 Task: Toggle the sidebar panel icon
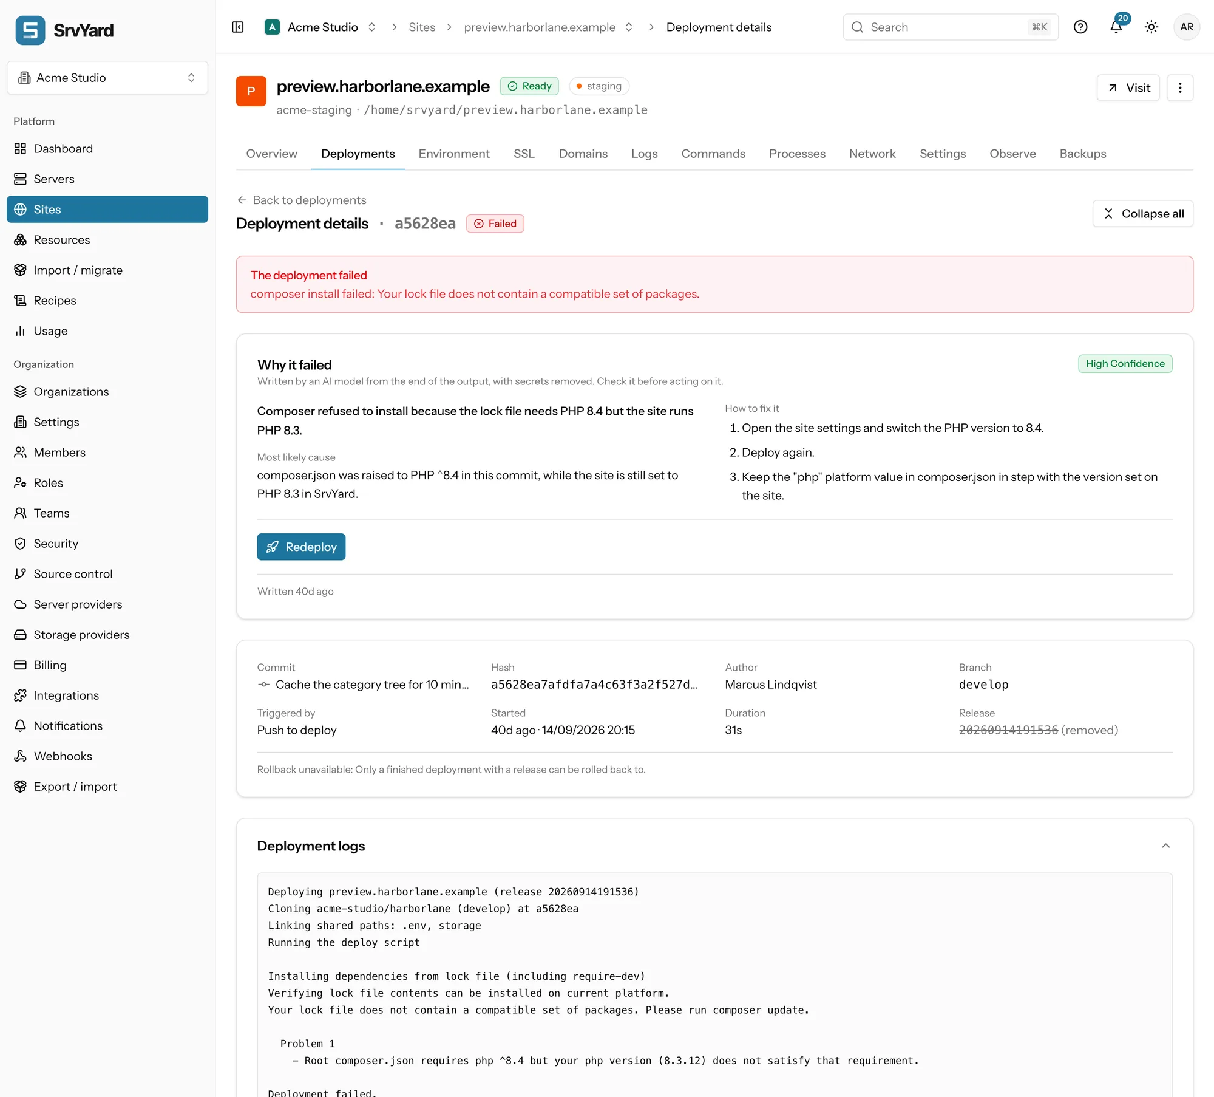(x=238, y=27)
